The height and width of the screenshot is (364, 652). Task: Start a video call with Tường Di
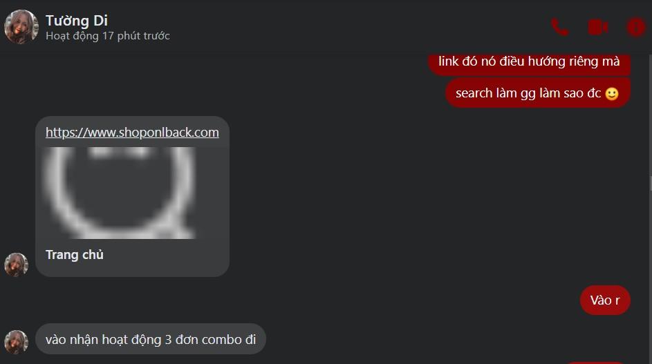598,28
